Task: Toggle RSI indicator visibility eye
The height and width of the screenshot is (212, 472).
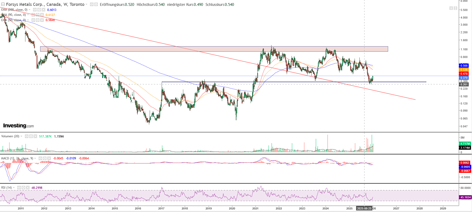Action: 19,188
